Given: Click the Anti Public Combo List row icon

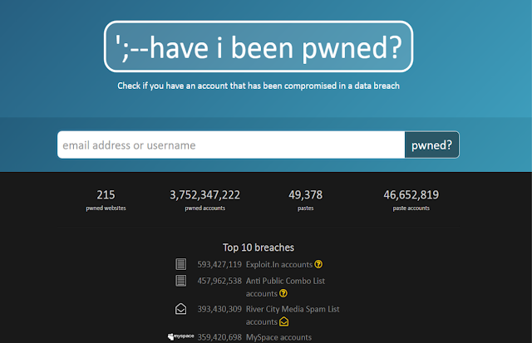Looking at the screenshot, I should coord(181,281).
